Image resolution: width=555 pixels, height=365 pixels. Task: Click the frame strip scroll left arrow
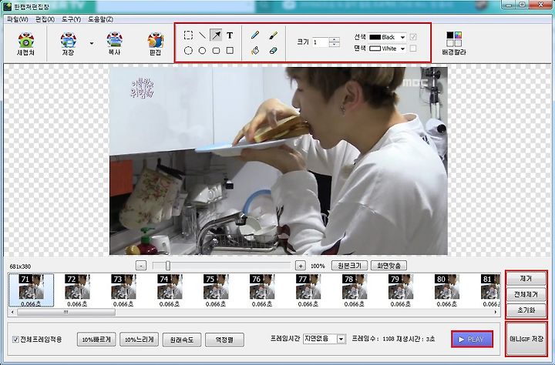[13, 313]
